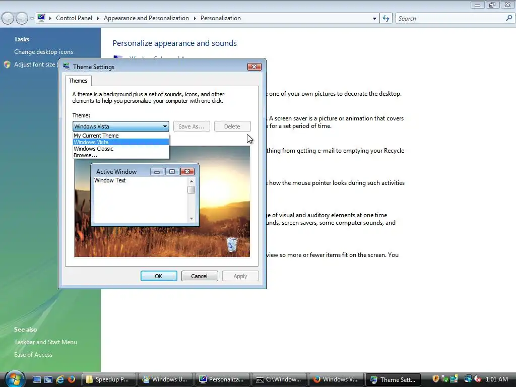Click the shield icon beside Adjust font size
Viewport: 516px width, 387px height.
[x=7, y=64]
